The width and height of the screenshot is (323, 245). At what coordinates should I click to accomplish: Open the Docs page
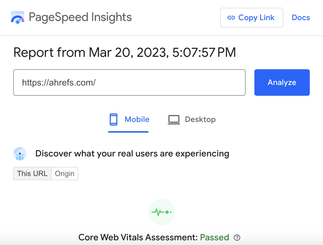301,17
